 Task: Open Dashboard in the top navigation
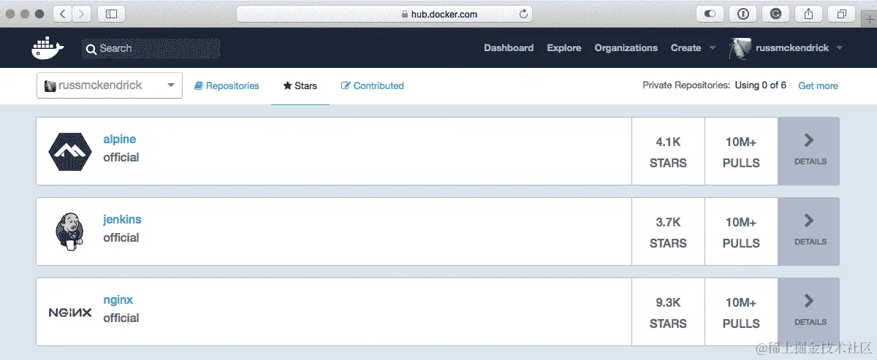(509, 48)
